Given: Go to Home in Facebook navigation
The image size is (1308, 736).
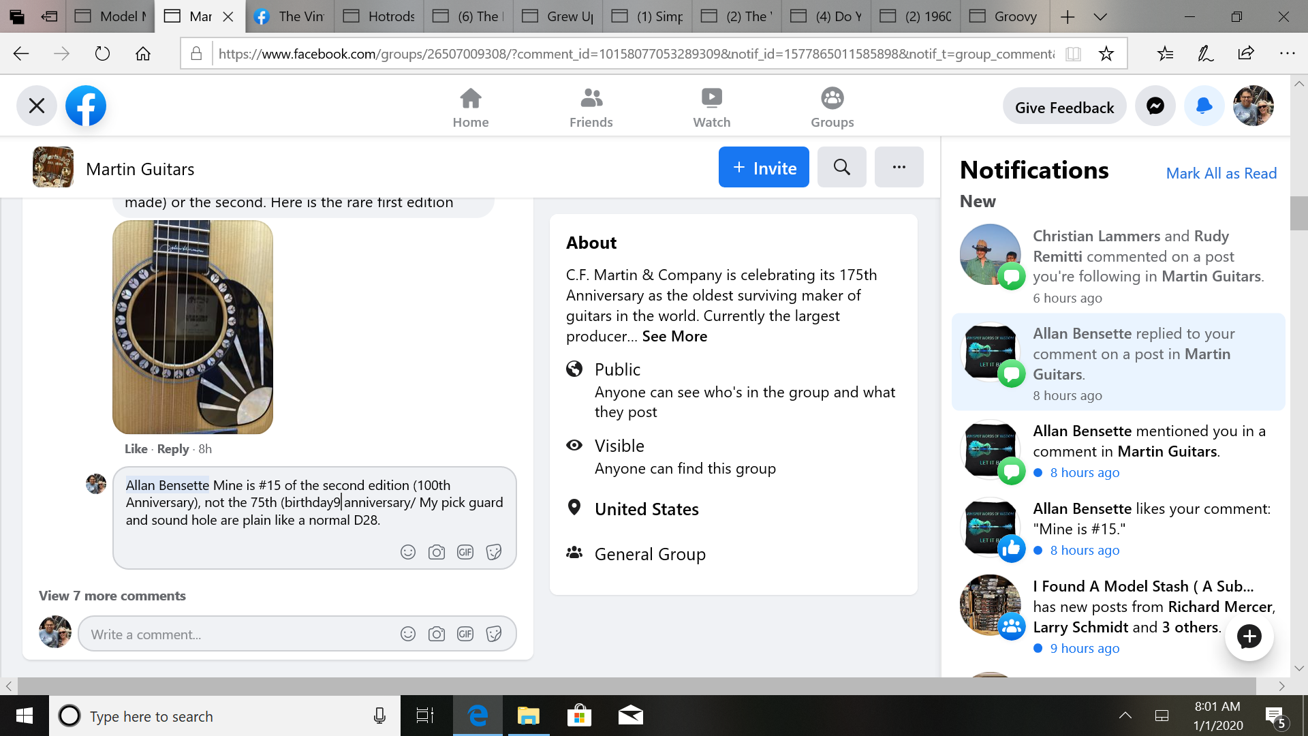Looking at the screenshot, I should [x=471, y=108].
